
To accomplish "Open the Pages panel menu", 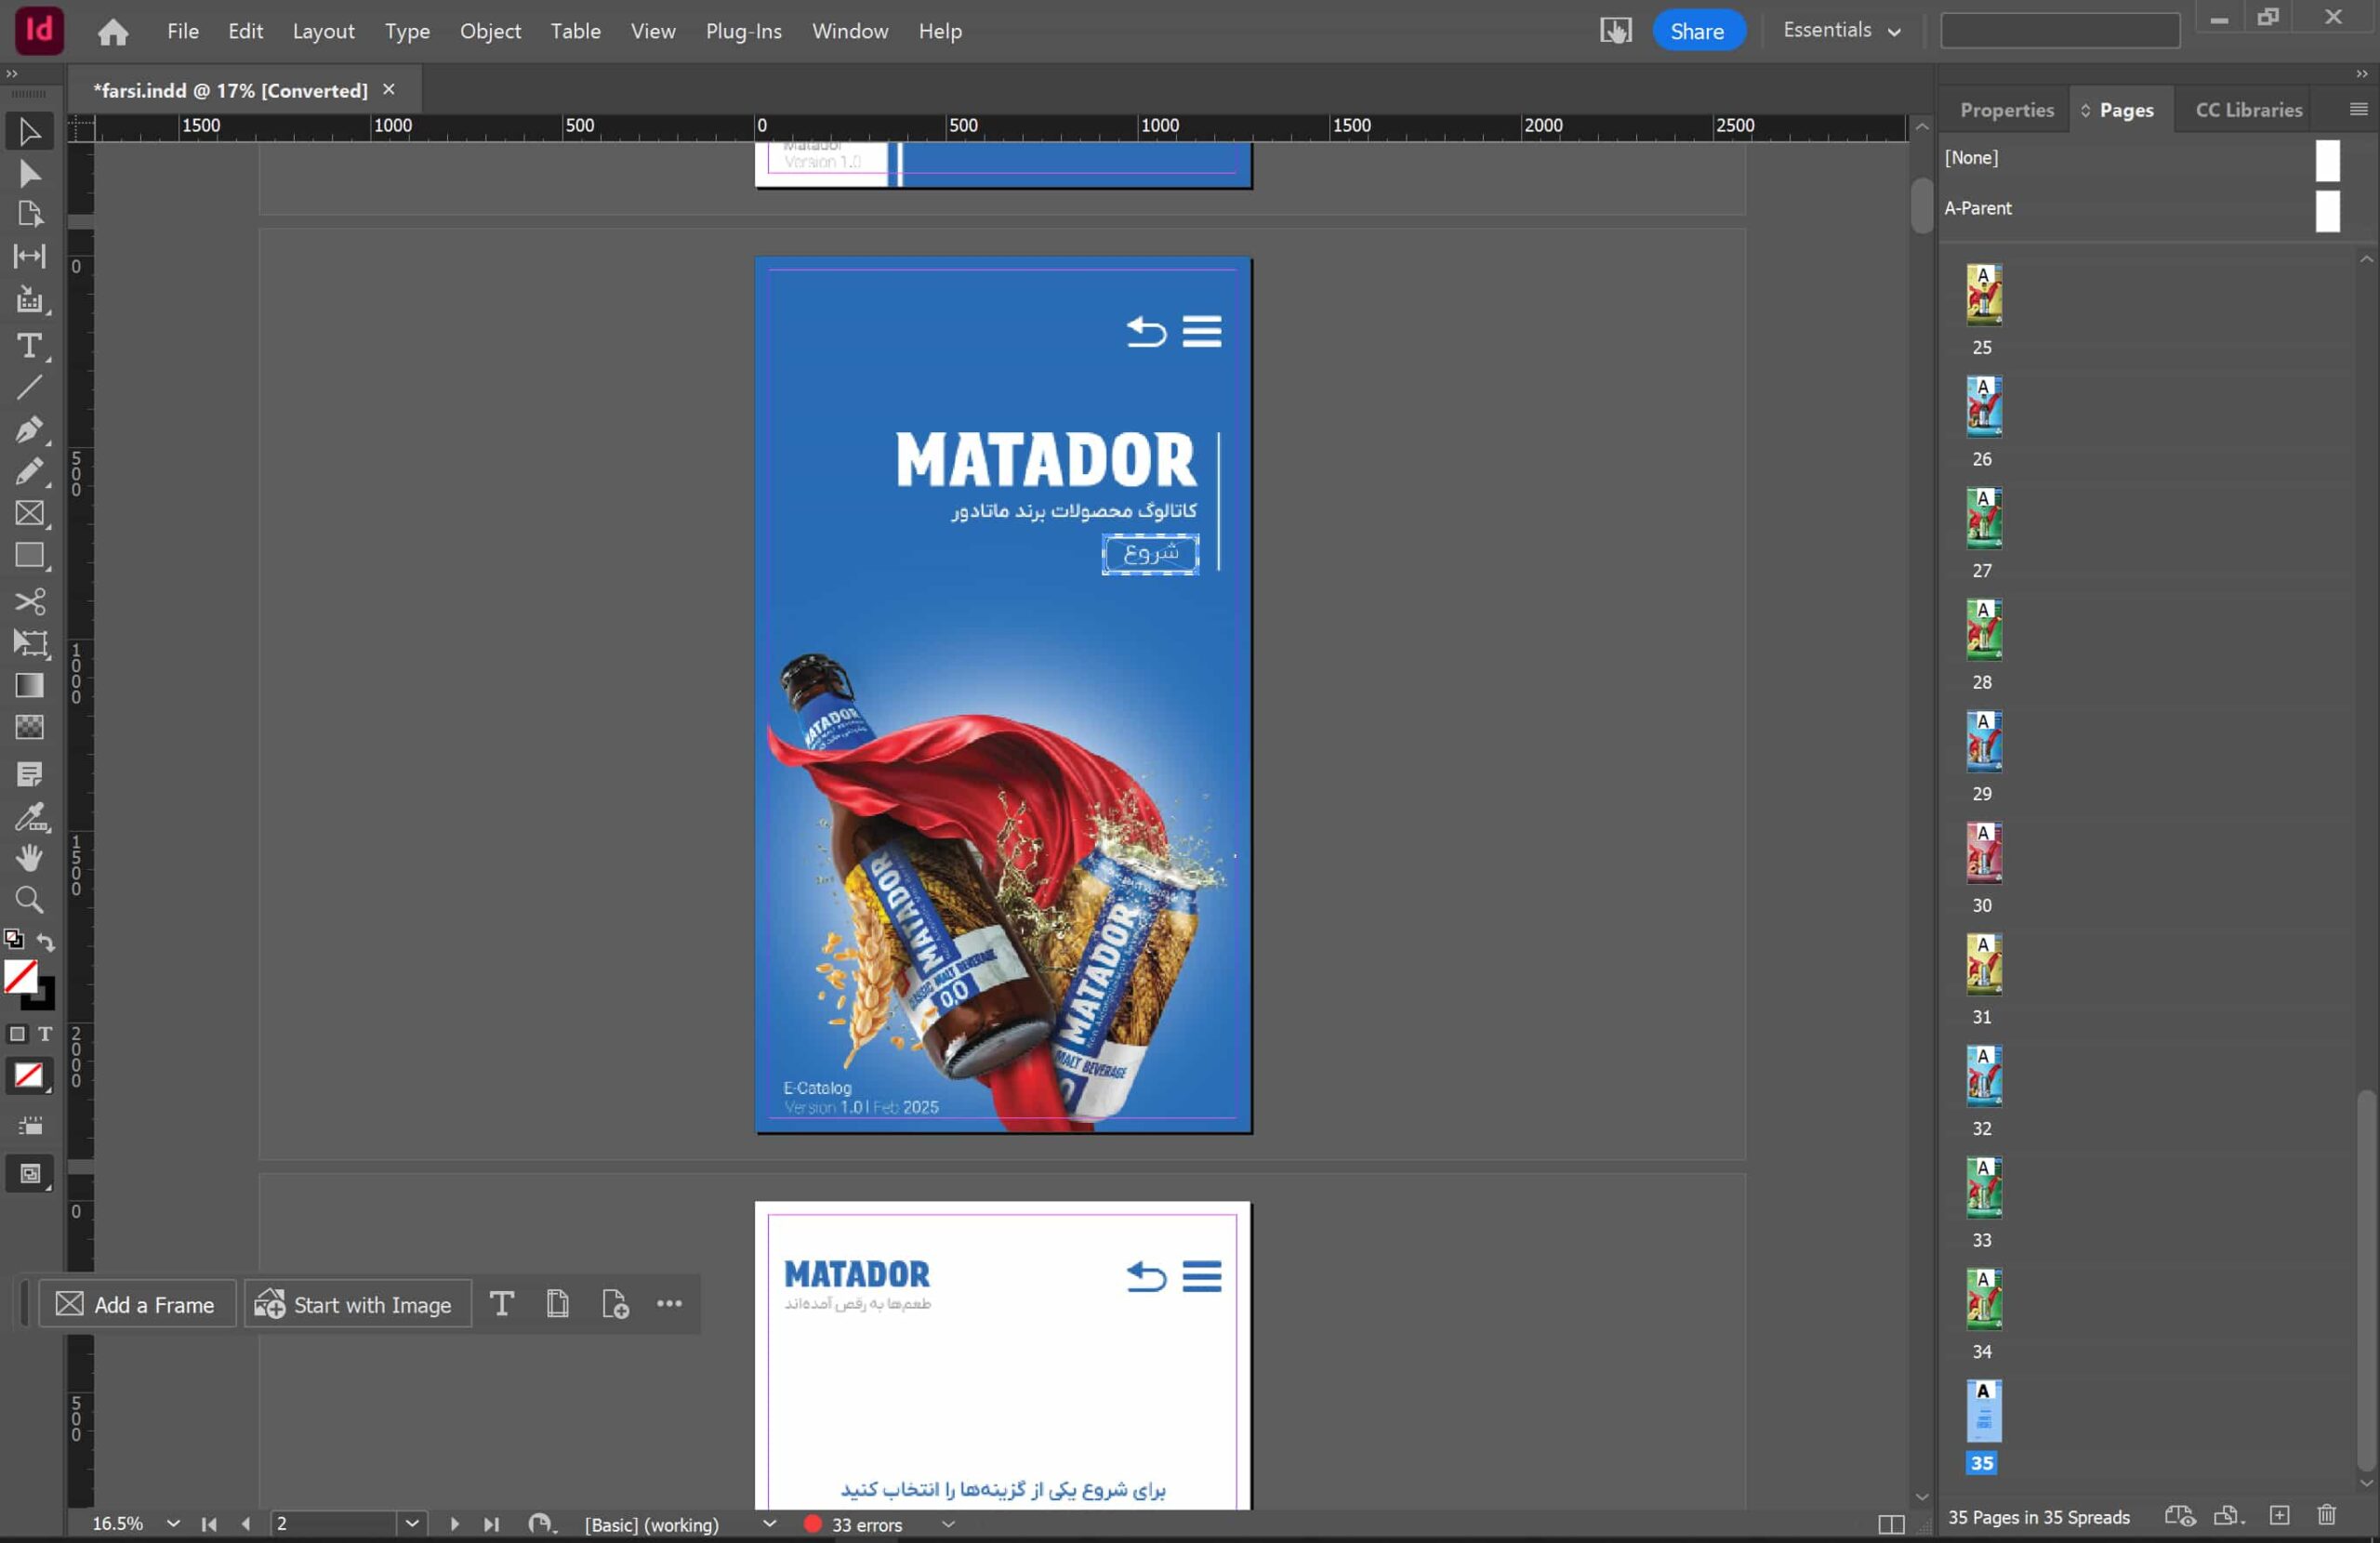I will pyautogui.click(x=2358, y=109).
